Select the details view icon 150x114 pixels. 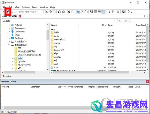103,12
